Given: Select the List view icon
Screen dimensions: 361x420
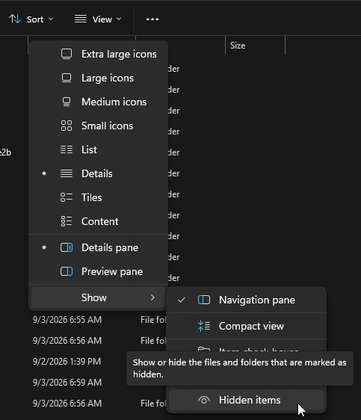Looking at the screenshot, I should [67, 149].
